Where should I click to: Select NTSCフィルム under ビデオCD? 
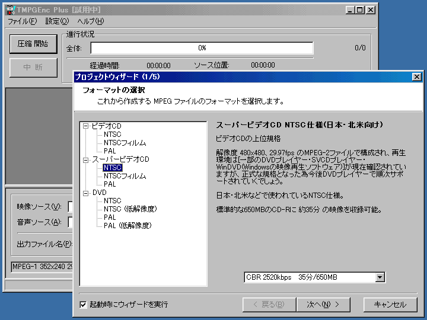coord(125,143)
